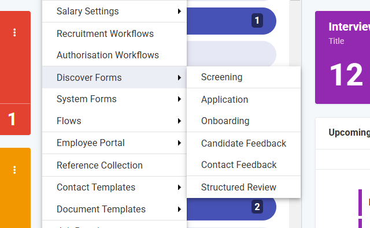Expand the Flows submenu arrow
Image resolution: width=370 pixels, height=228 pixels.
(179, 121)
